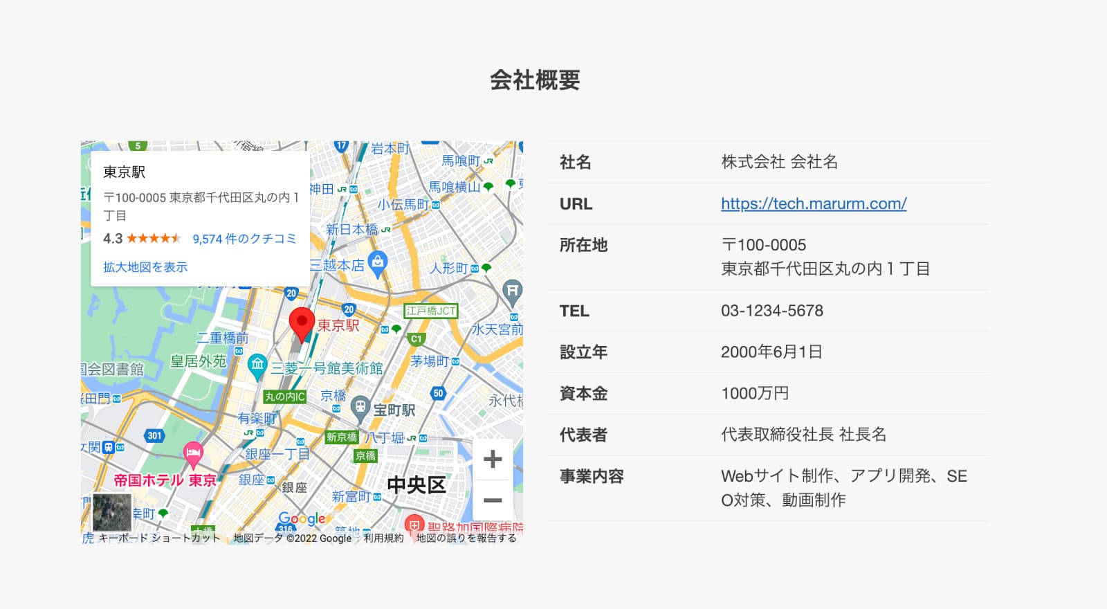Viewport: 1107px width, 609px height.
Task: Click the Mitsubishi Ichigokan Museum icon
Action: pyautogui.click(x=257, y=365)
